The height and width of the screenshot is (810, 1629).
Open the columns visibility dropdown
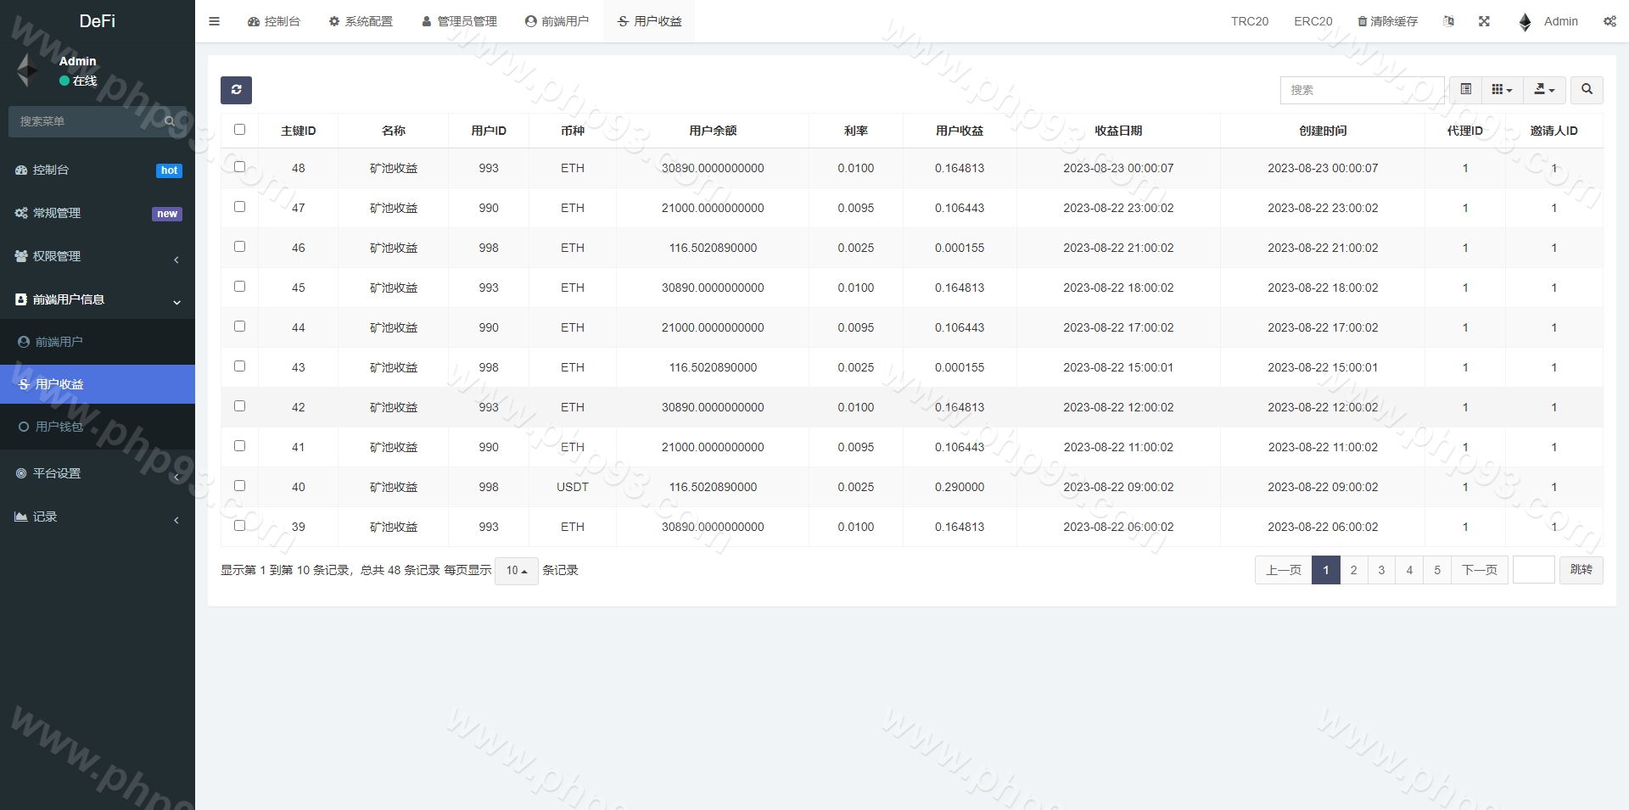[1502, 90]
